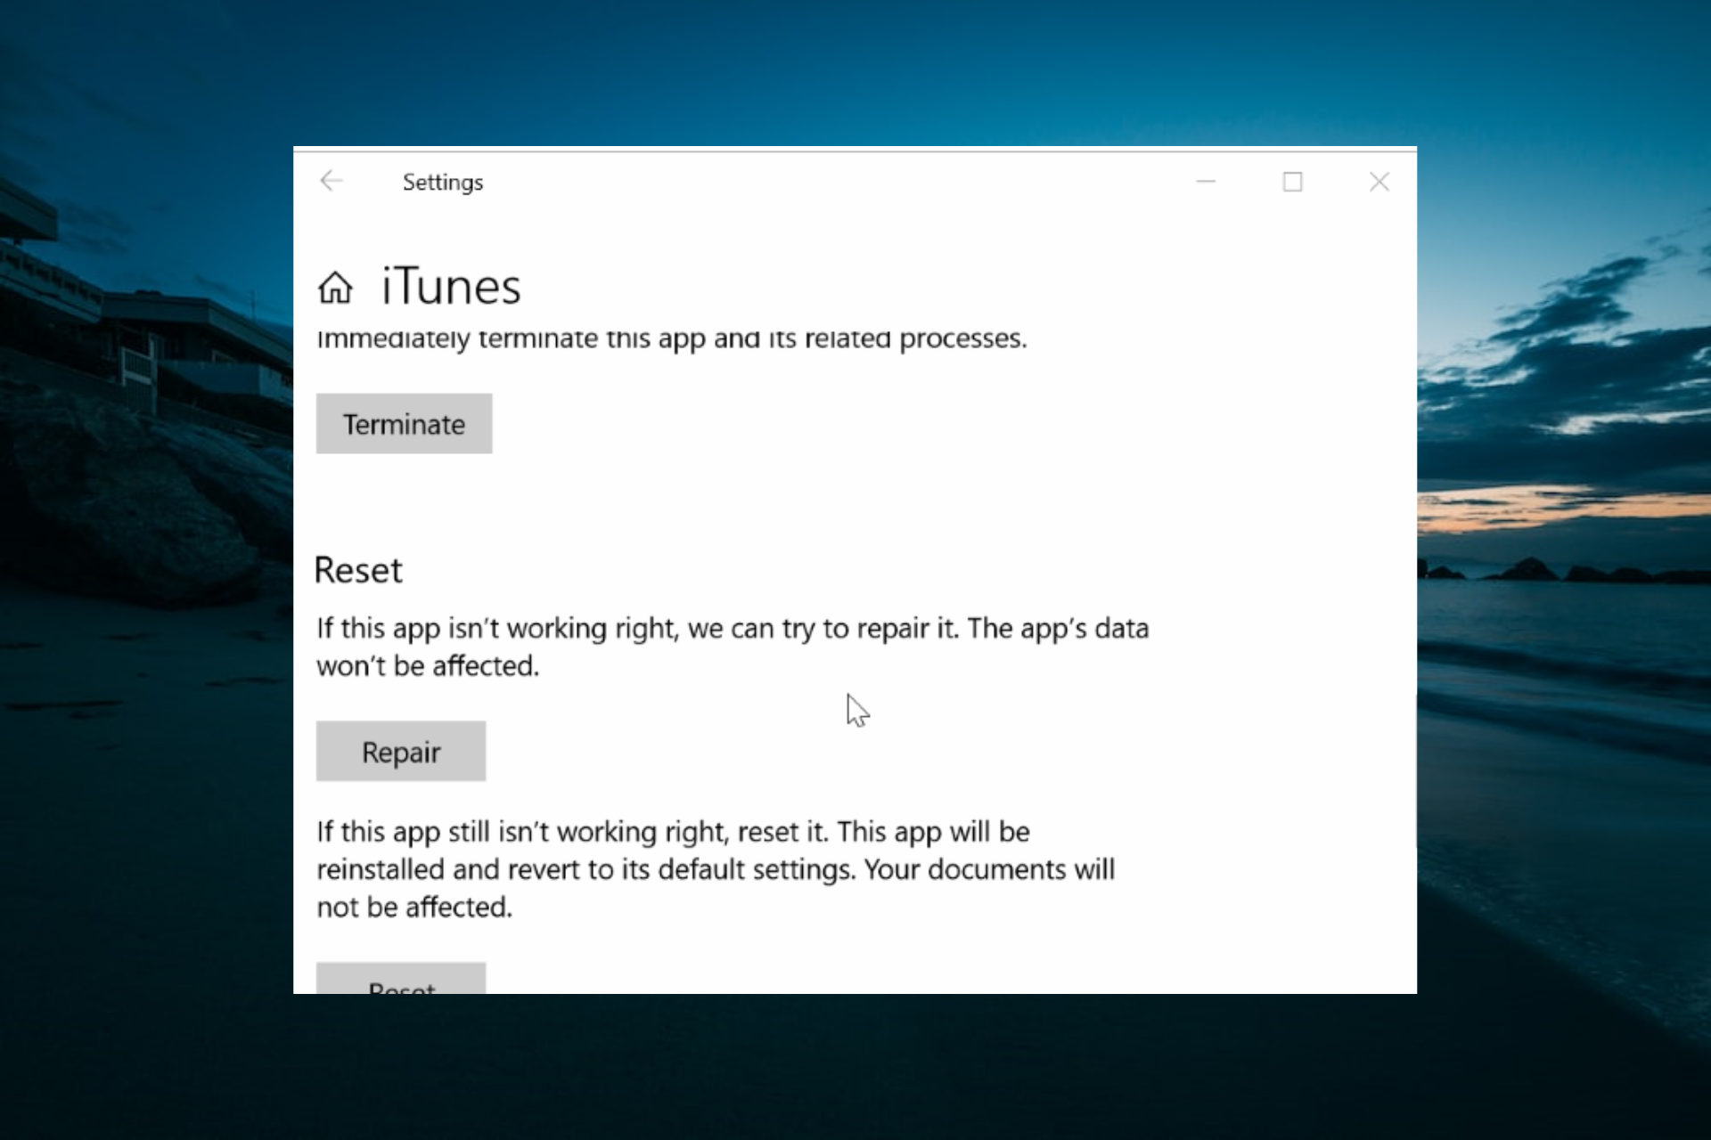The image size is (1711, 1140).
Task: Close the Settings window
Action: coord(1379,182)
